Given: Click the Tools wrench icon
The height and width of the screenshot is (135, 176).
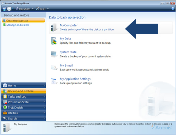Looking at the screenshot, I should coord(37,8).
